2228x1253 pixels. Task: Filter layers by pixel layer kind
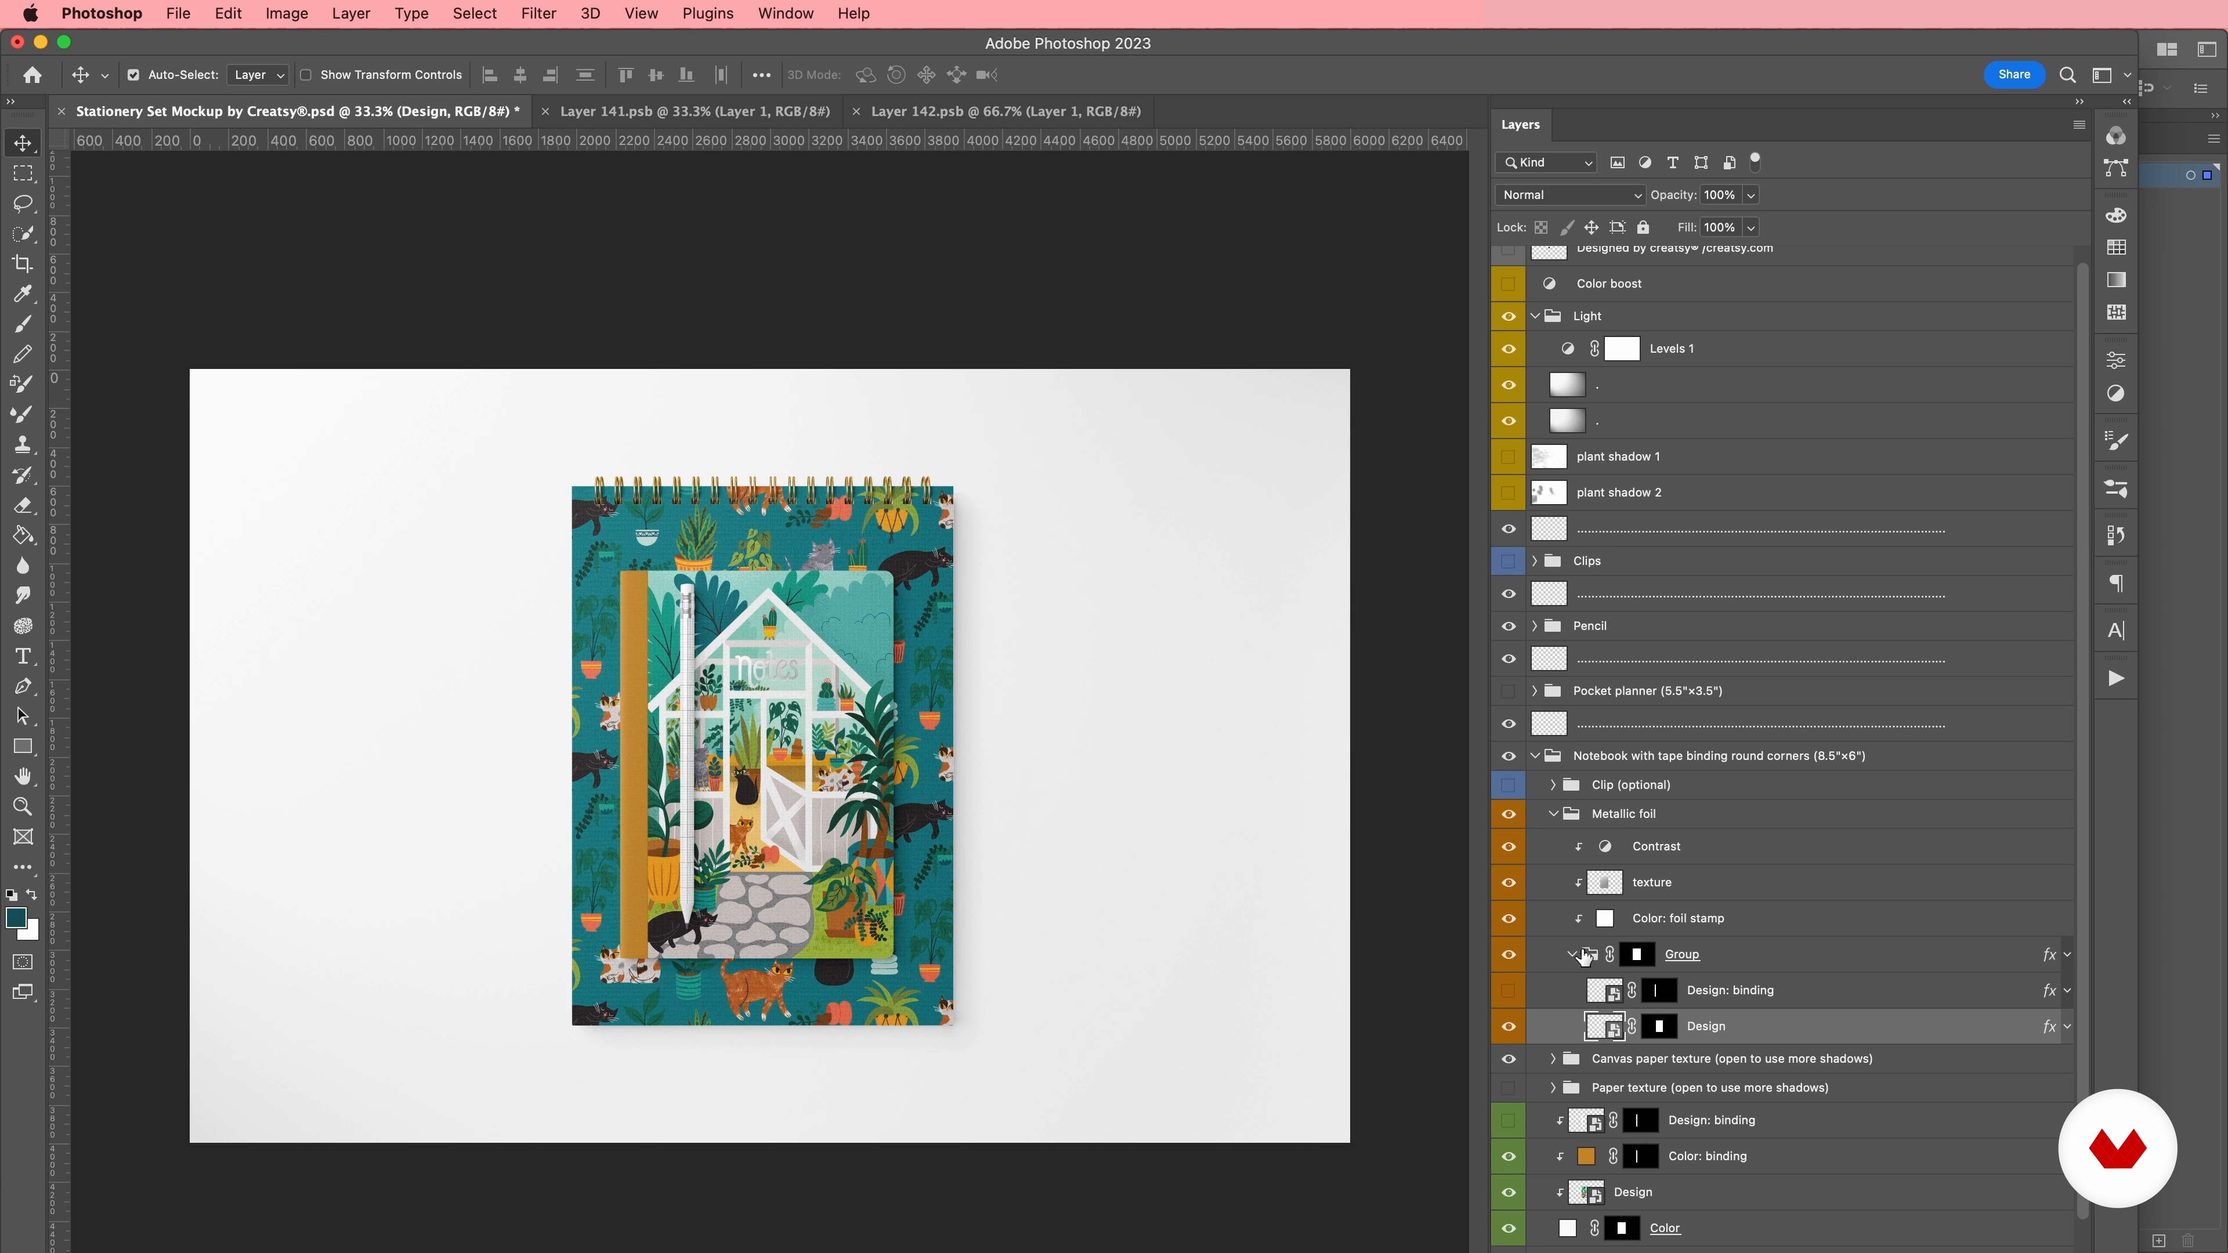click(x=1618, y=162)
